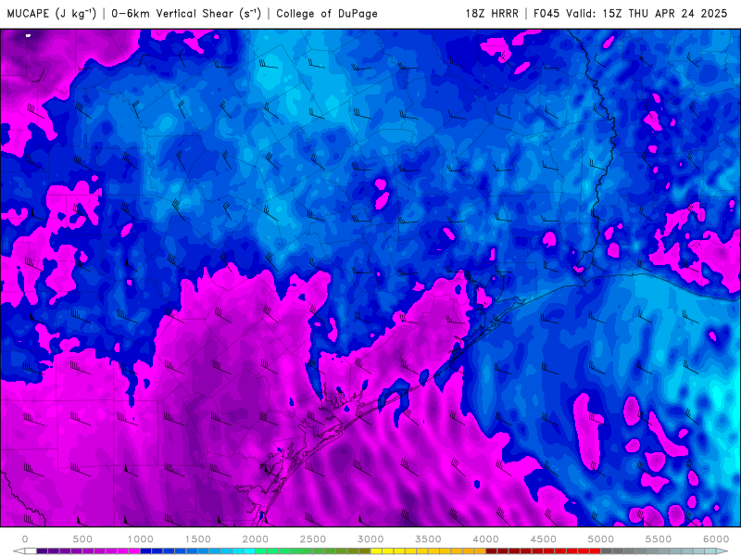741x556 pixels.
Task: Click the 4500 value on the color scale
Action: pos(543,539)
